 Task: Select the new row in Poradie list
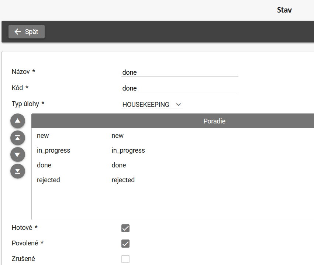(x=43, y=136)
